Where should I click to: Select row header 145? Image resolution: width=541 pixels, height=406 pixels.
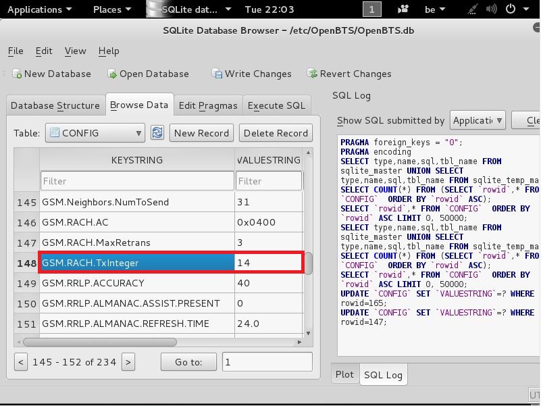tap(27, 202)
